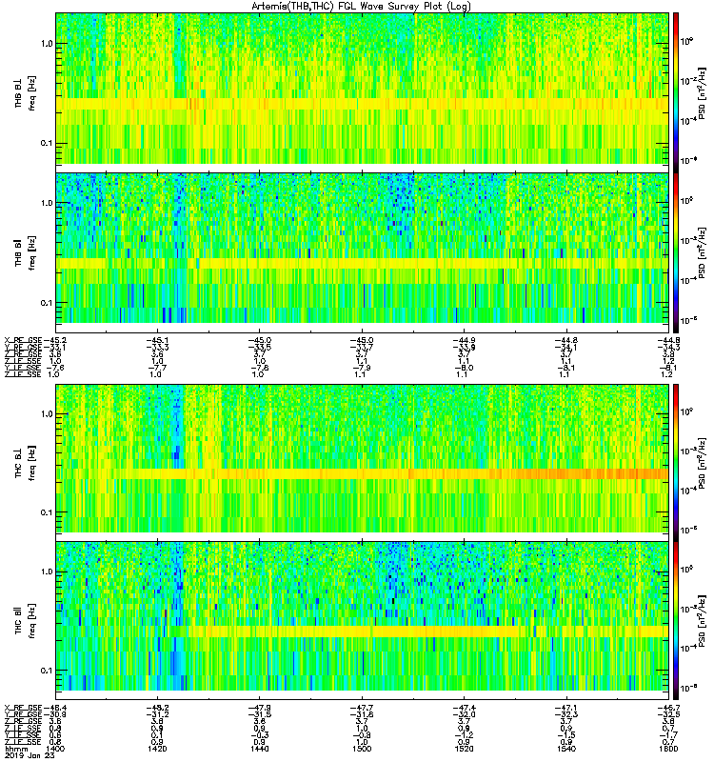Click the '1400' time label
714x762 pixels.
(55, 749)
